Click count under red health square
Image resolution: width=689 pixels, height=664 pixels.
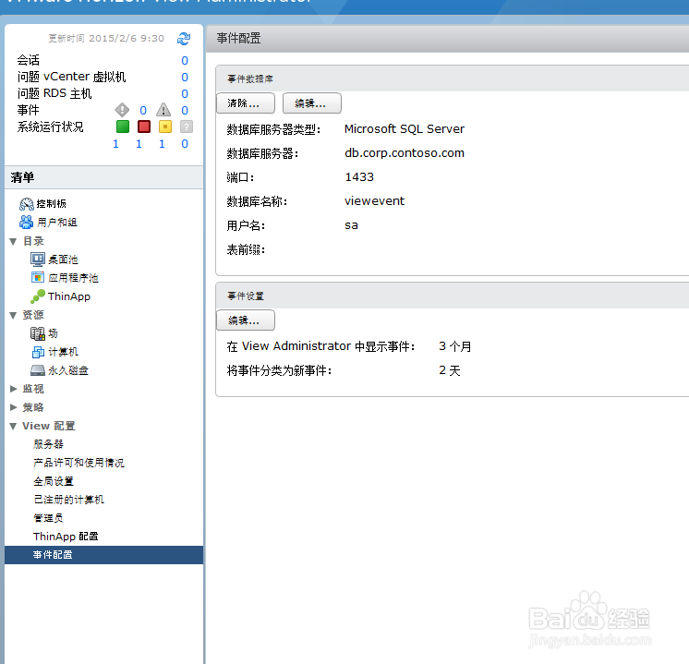coord(139,144)
